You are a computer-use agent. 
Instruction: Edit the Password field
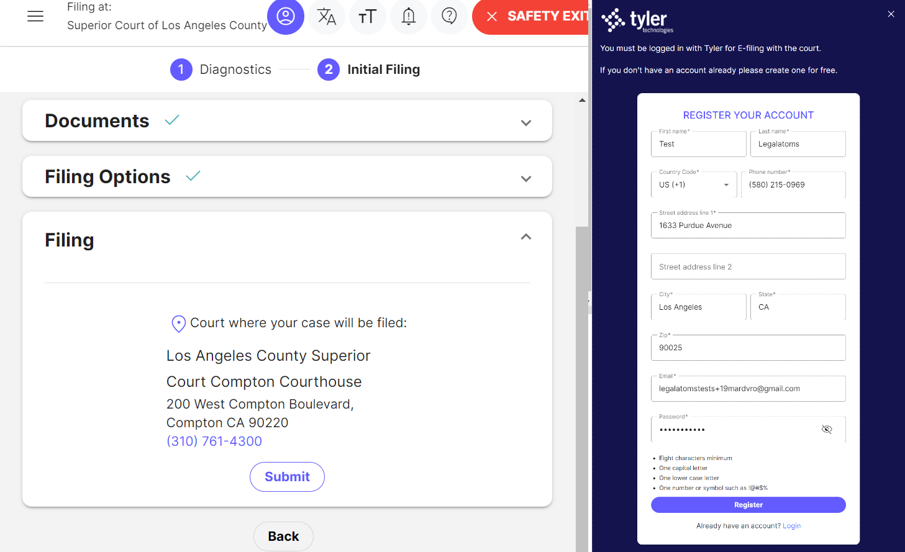(748, 429)
